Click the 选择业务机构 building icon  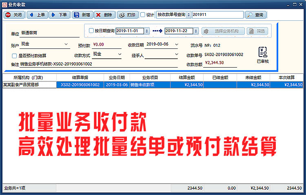(206, 31)
